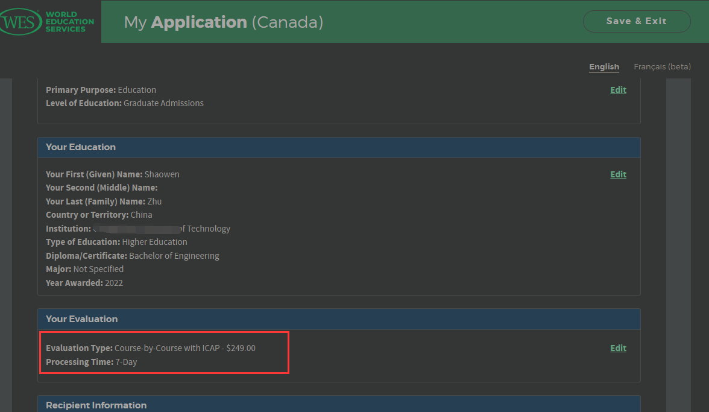Switch language to Français (beta)
The height and width of the screenshot is (412, 709).
click(x=662, y=67)
